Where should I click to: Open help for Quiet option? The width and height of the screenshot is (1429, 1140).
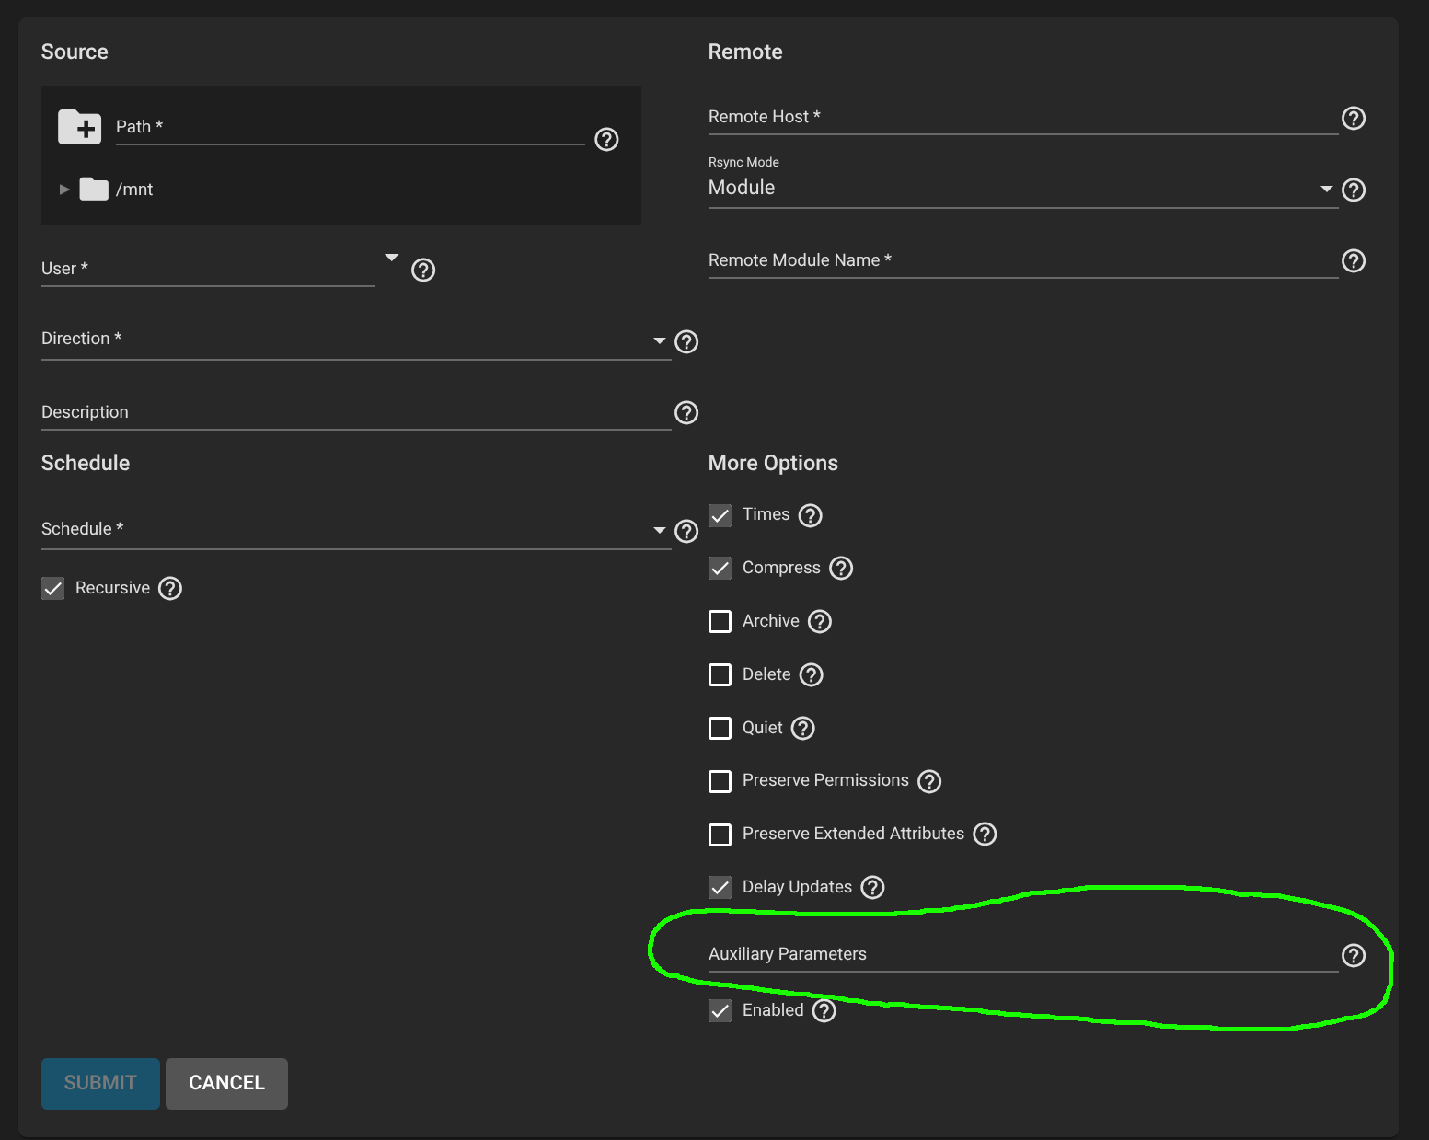(x=803, y=728)
